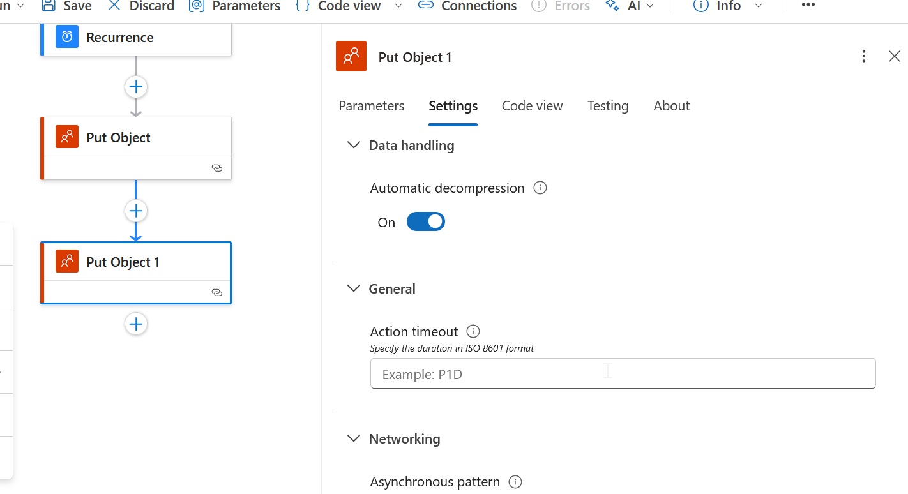Viewport: 908px width, 494px height.
Task: Switch to the Testing tab
Action: 607,106
